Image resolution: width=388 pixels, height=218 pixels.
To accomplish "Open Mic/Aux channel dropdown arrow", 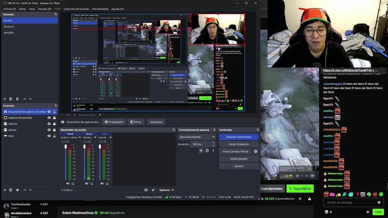I will pos(95,137).
